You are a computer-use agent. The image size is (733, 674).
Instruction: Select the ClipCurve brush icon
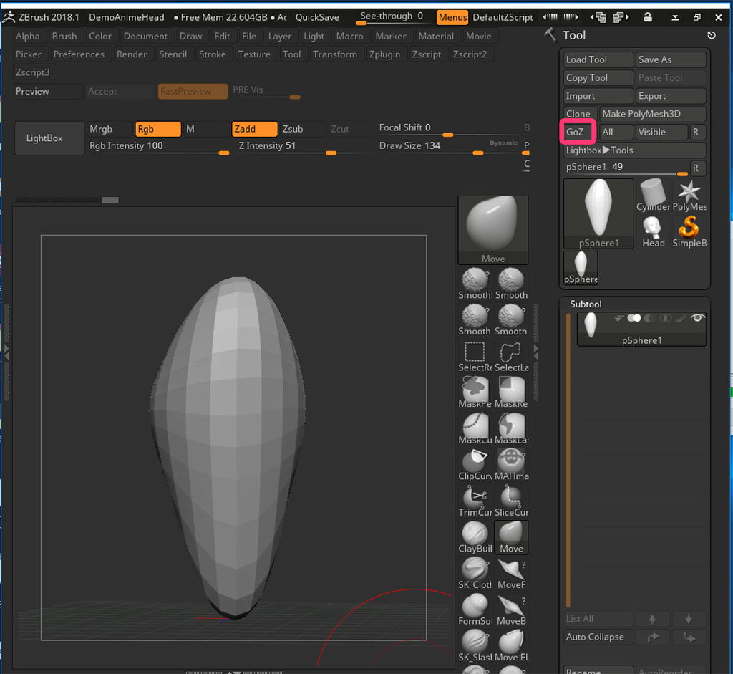475,461
